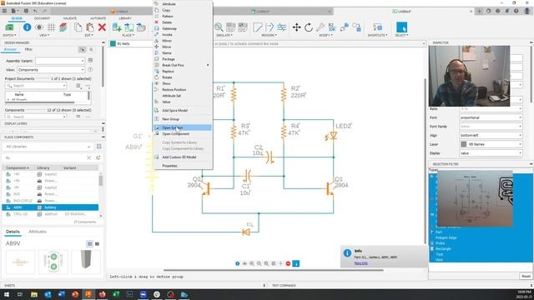Choose Mirror in context menu
Image resolution: width=534 pixels, height=300 pixels.
(183, 41)
